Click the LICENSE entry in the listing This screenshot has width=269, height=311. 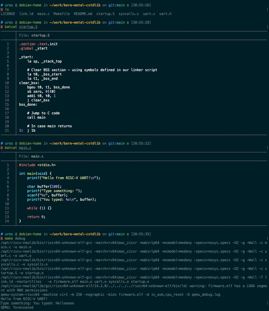coord(8,14)
